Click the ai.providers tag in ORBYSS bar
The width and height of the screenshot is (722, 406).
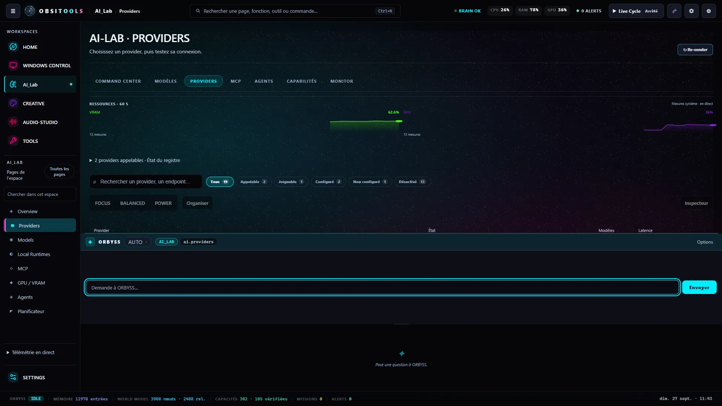(198, 242)
